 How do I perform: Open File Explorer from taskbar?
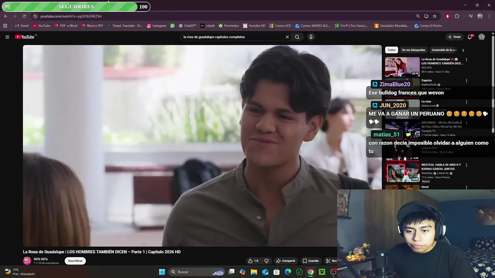254,272
